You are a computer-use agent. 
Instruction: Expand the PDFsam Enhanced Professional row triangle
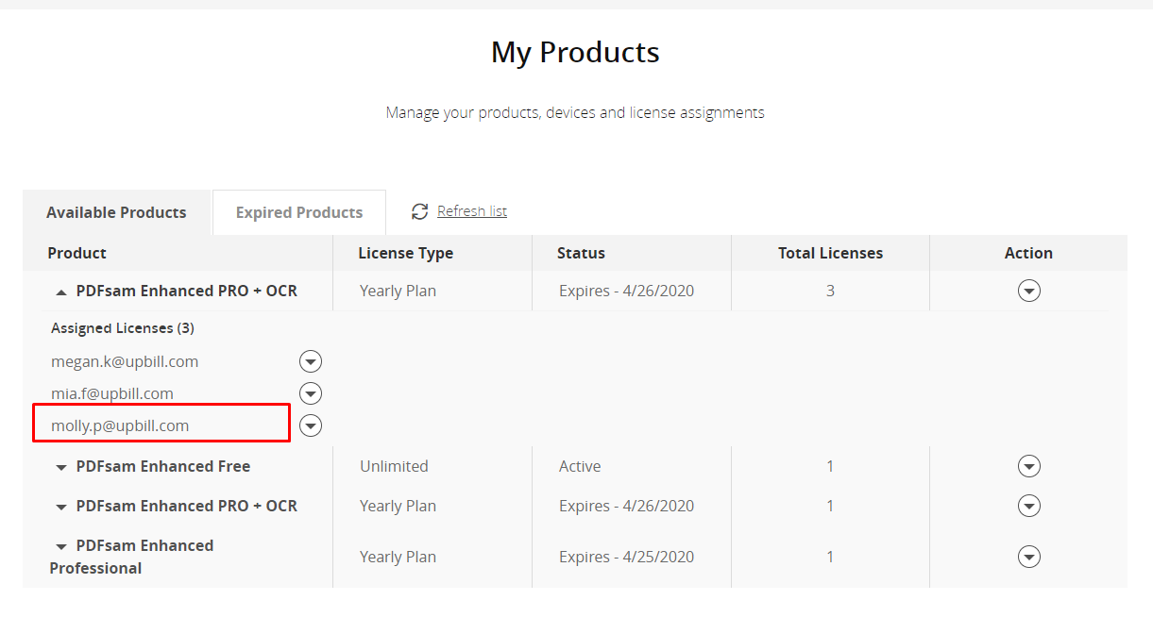(x=61, y=546)
